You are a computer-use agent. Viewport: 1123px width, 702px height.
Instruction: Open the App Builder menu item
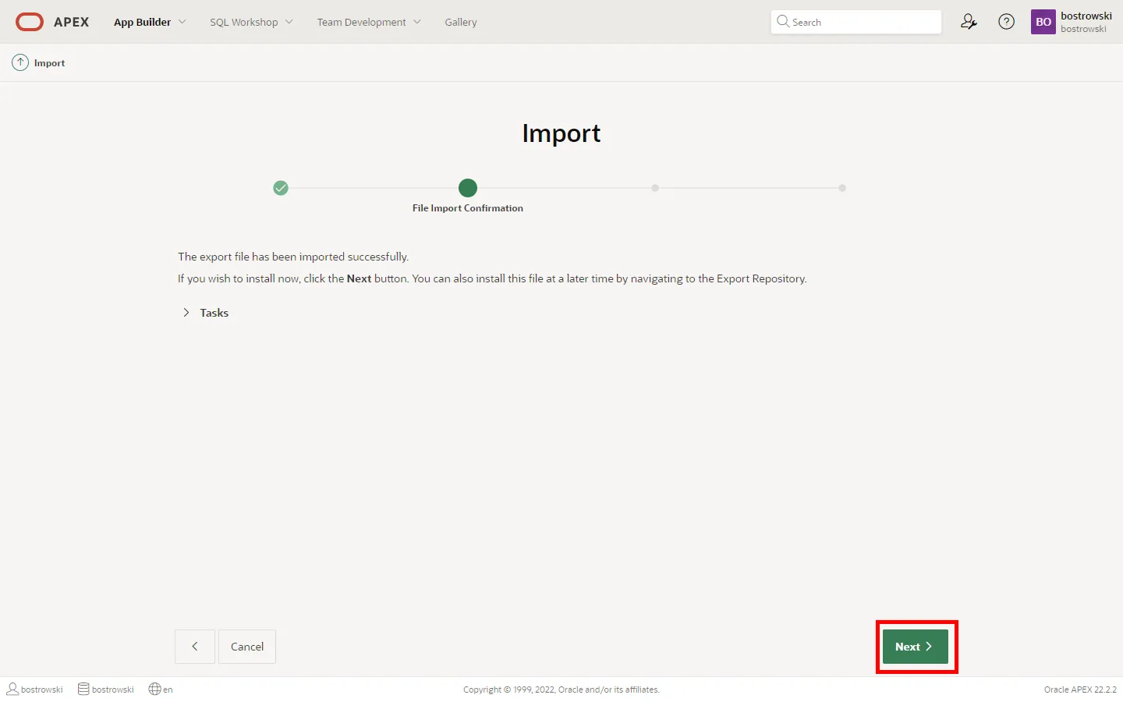coord(142,22)
